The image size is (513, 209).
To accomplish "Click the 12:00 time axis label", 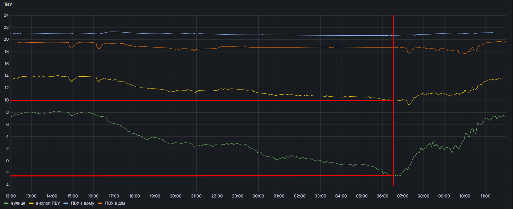I will [x=11, y=196].
